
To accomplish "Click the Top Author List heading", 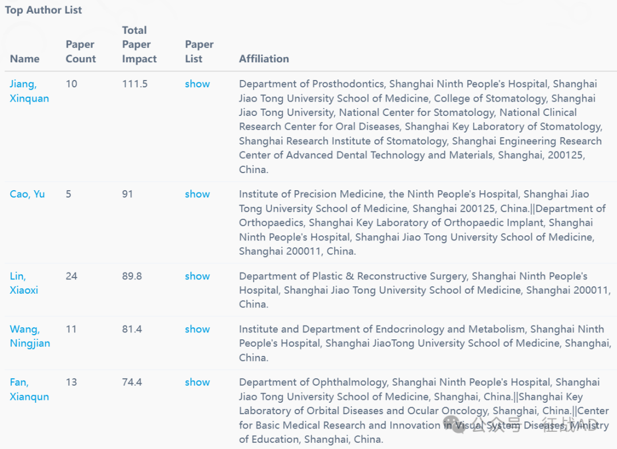I will click(x=43, y=10).
